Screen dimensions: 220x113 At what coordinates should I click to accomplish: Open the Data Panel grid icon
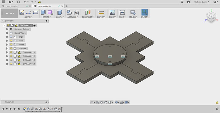(3, 2)
